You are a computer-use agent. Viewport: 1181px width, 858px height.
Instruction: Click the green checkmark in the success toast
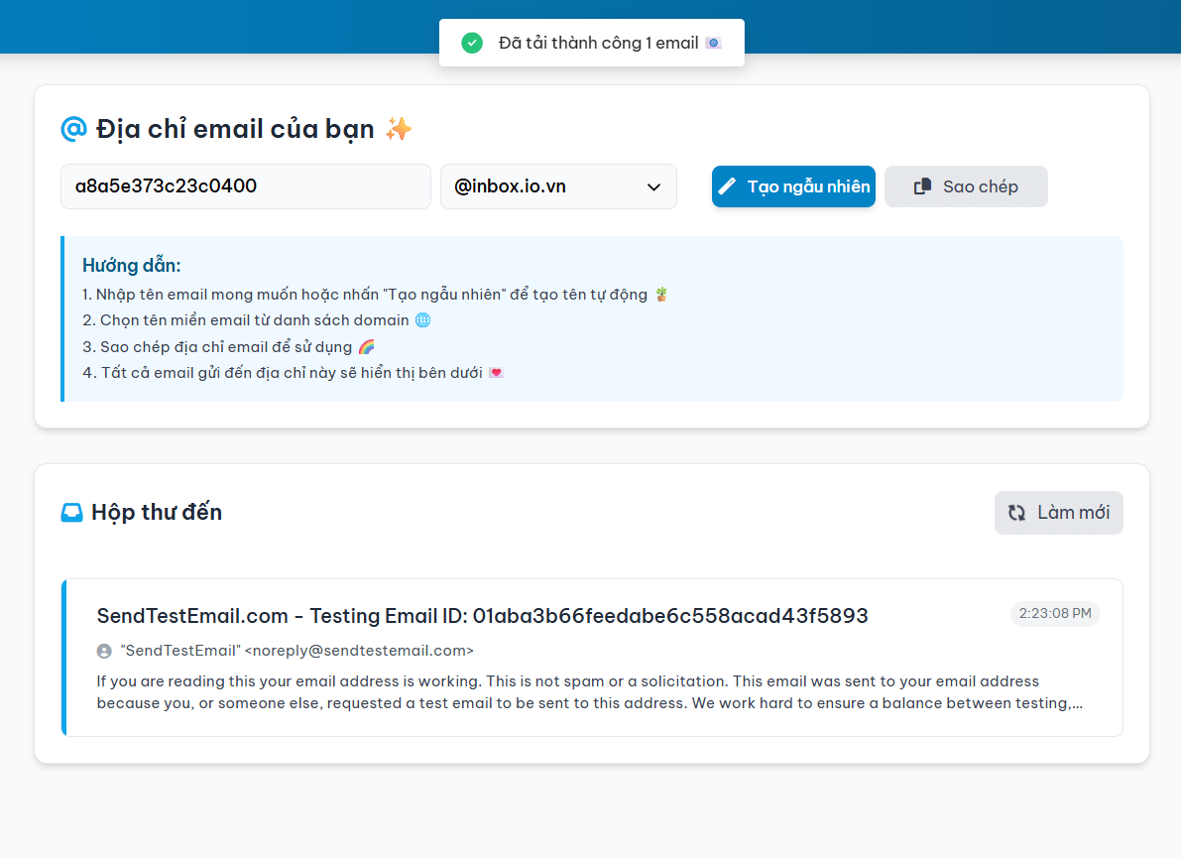point(472,43)
